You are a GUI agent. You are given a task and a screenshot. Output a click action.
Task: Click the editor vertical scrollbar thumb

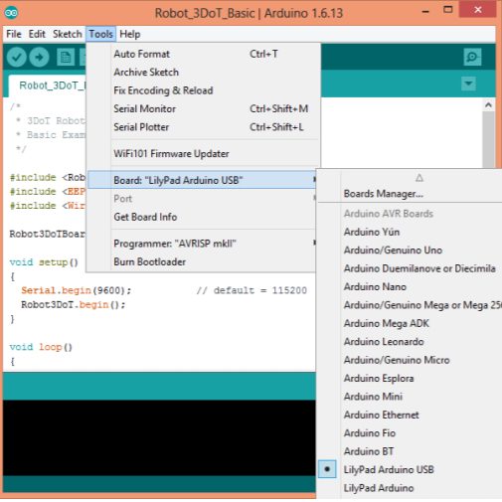pyautogui.click(x=488, y=140)
